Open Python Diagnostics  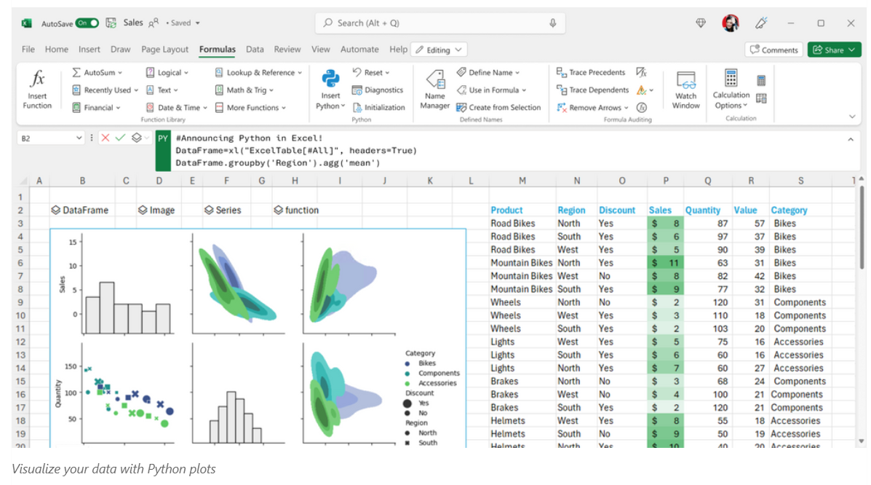pos(378,90)
